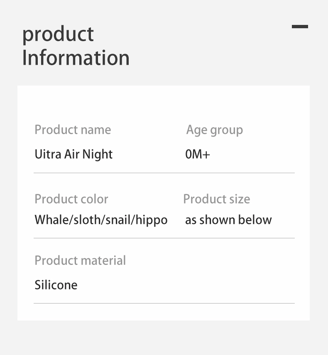Select the "Product name" label
This screenshot has width=328, height=355.
(x=73, y=130)
